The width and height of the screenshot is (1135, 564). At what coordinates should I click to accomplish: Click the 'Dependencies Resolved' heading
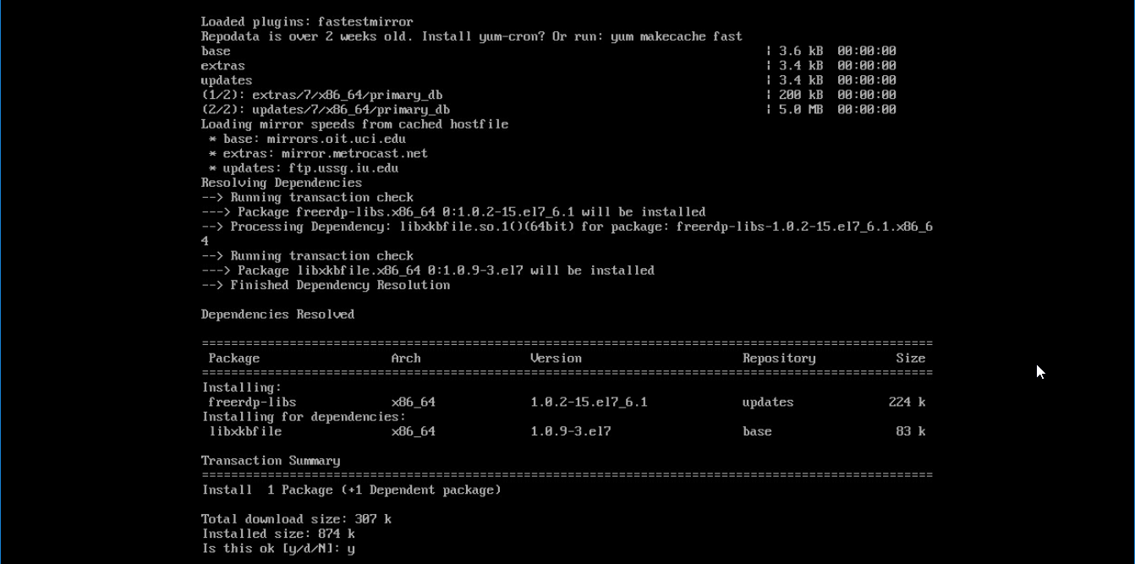coord(277,315)
